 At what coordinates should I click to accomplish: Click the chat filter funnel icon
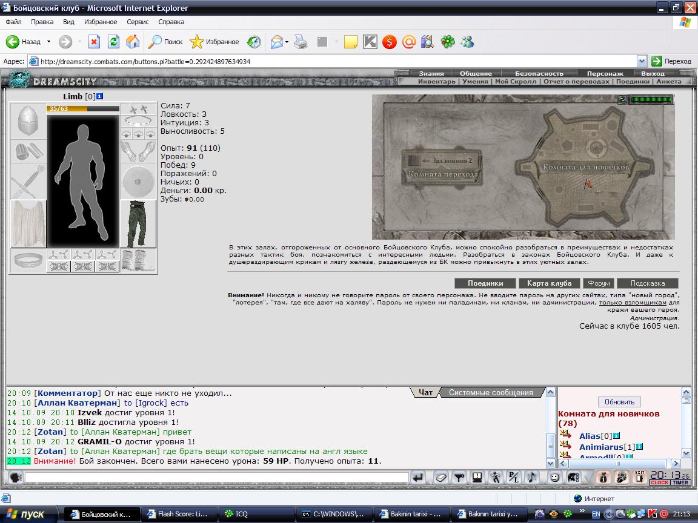[x=459, y=478]
